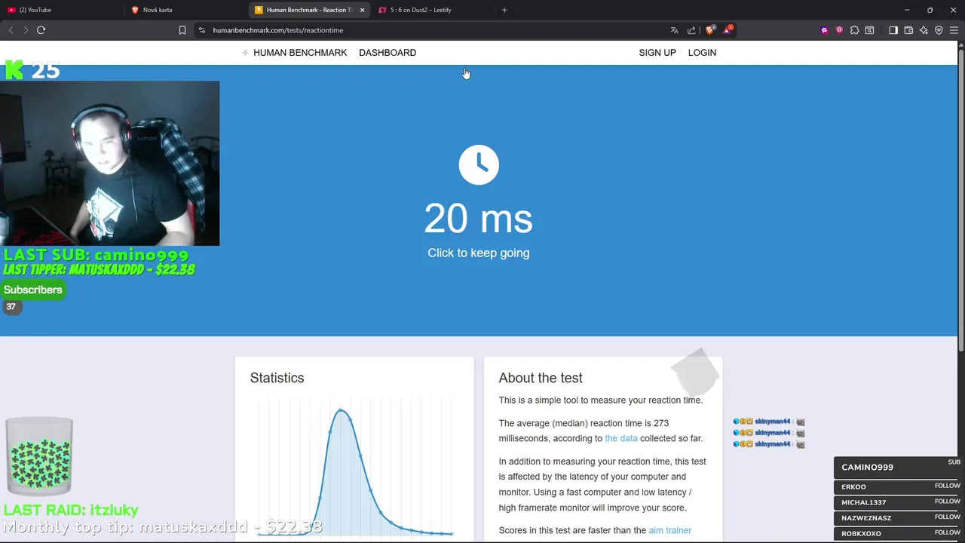
Task: Click LOGIN in the header
Action: click(702, 53)
